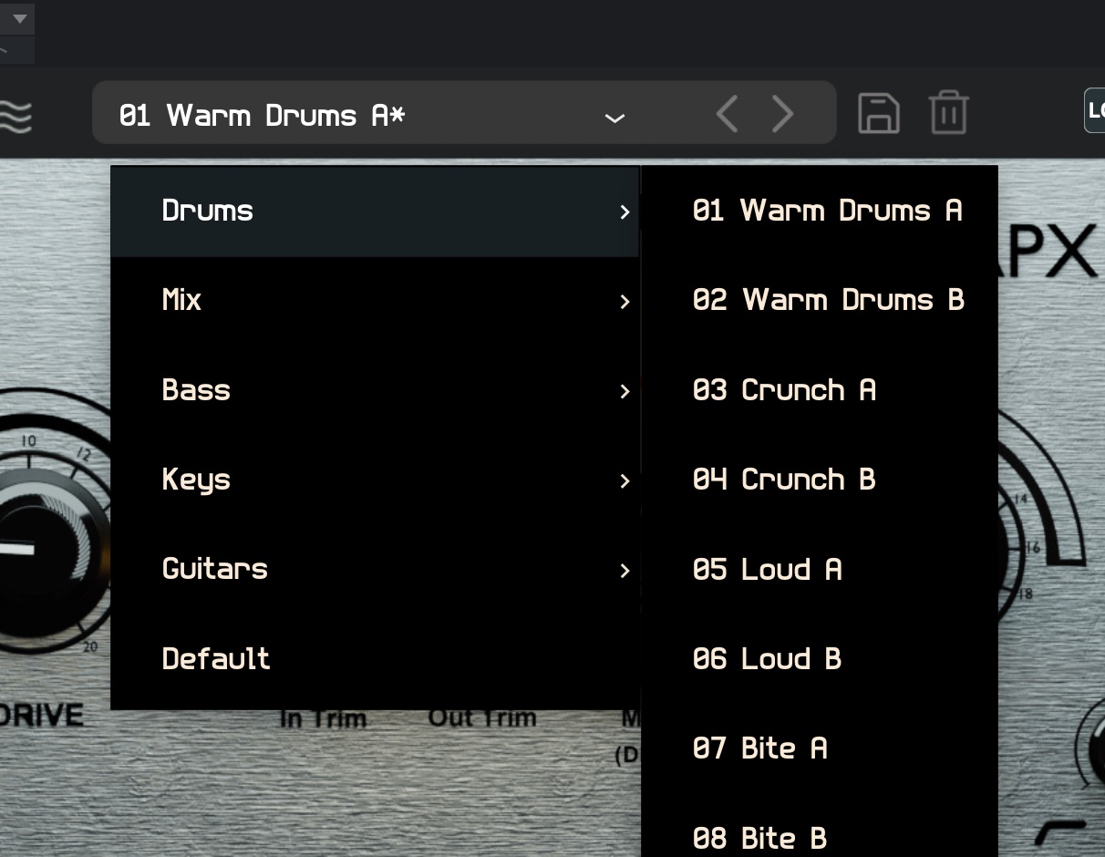Go to previous preset with left arrow
Screen dimensions: 1105x857
727,115
